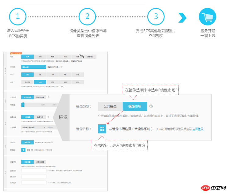Click the blue plus icon to add a data disk
229x194 pixels.
tap(23, 150)
